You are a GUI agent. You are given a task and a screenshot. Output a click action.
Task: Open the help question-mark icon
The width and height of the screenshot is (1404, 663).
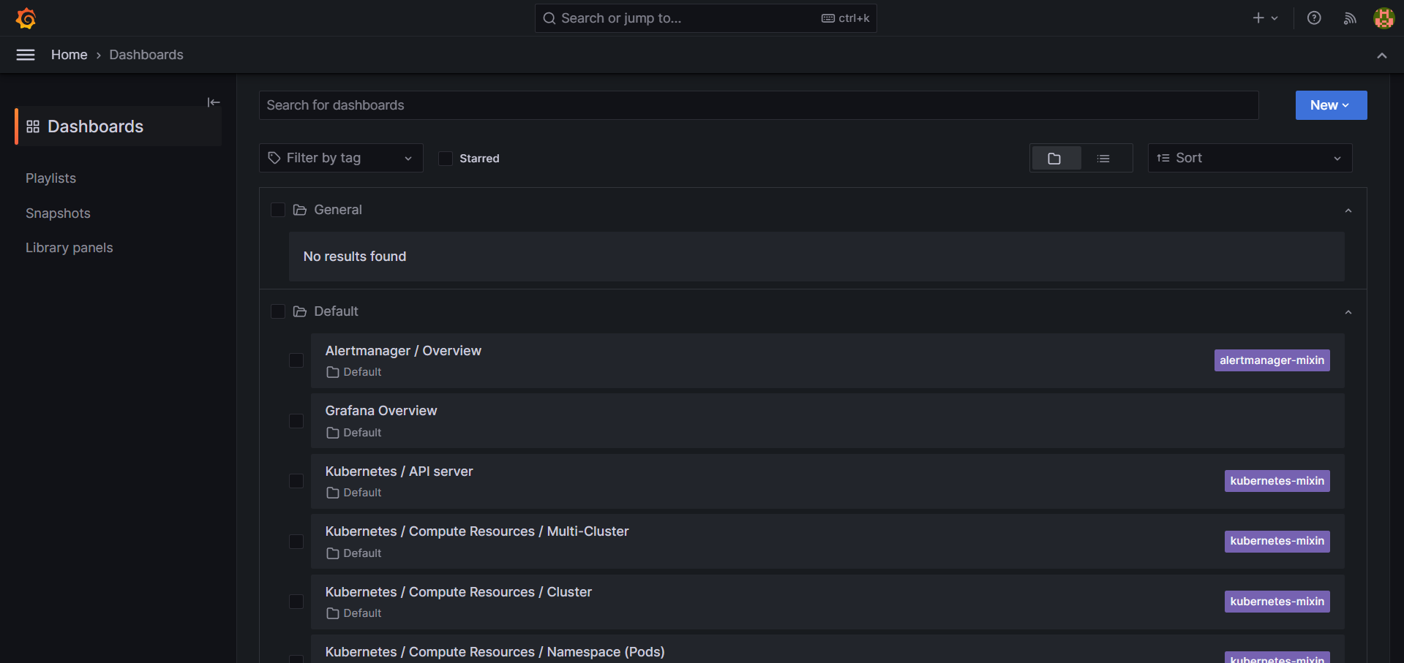click(1314, 18)
